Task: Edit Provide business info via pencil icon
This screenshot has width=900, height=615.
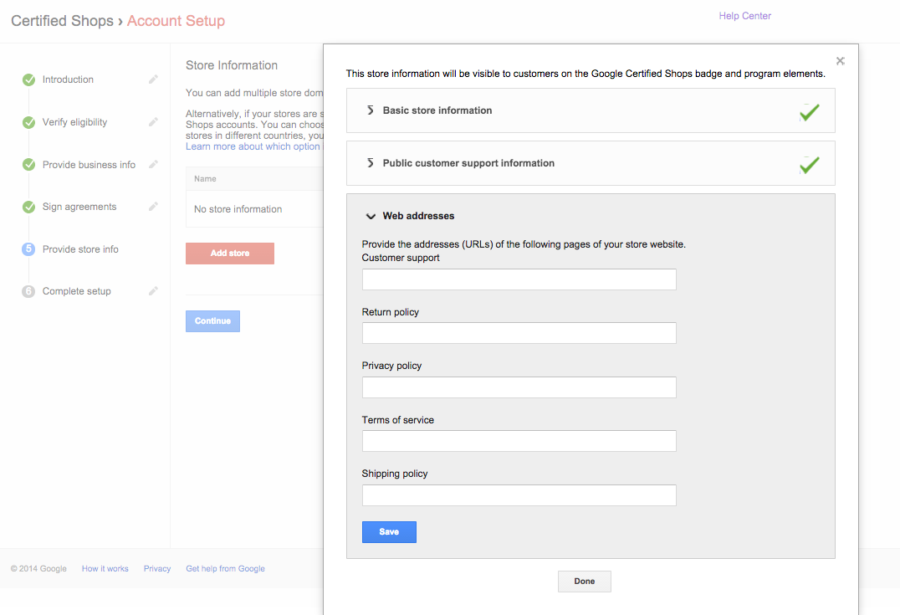Action: click(153, 164)
